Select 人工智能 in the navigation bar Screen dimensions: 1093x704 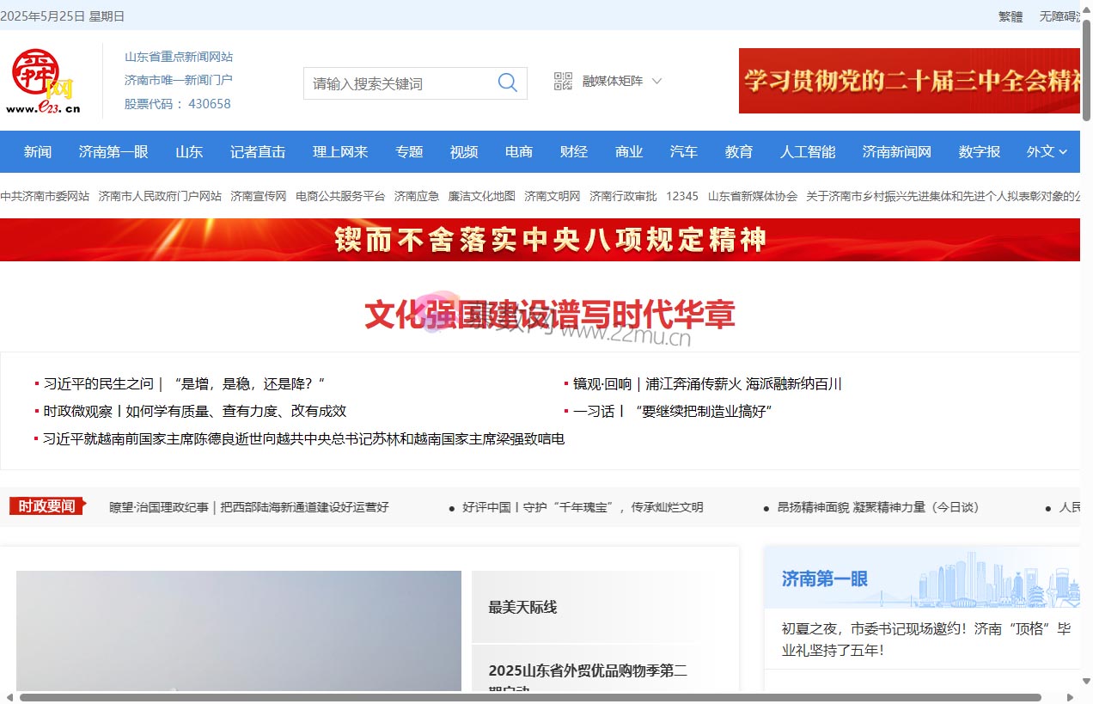[x=808, y=151]
